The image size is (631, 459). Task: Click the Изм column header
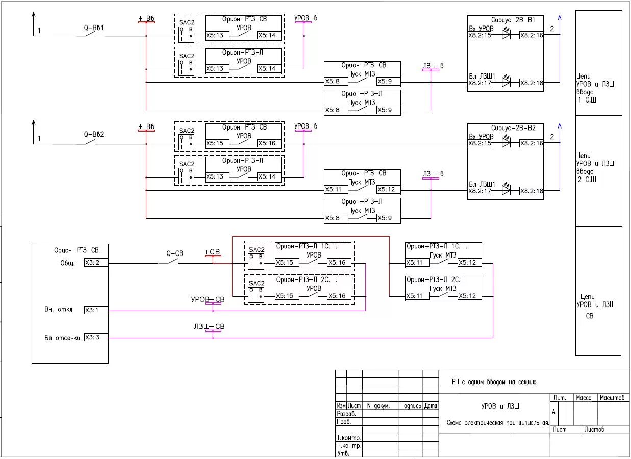[341, 406]
